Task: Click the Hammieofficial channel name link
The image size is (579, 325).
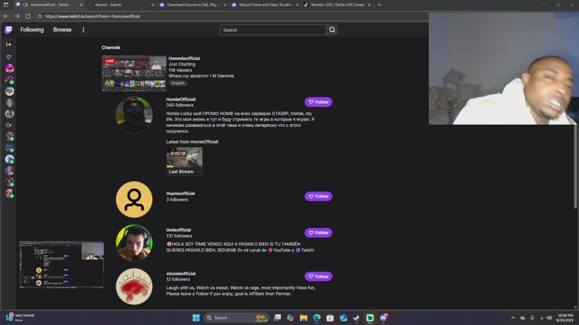Action: 184,58
